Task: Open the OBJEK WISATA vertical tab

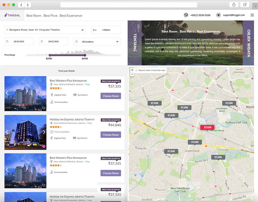Action: click(248, 43)
